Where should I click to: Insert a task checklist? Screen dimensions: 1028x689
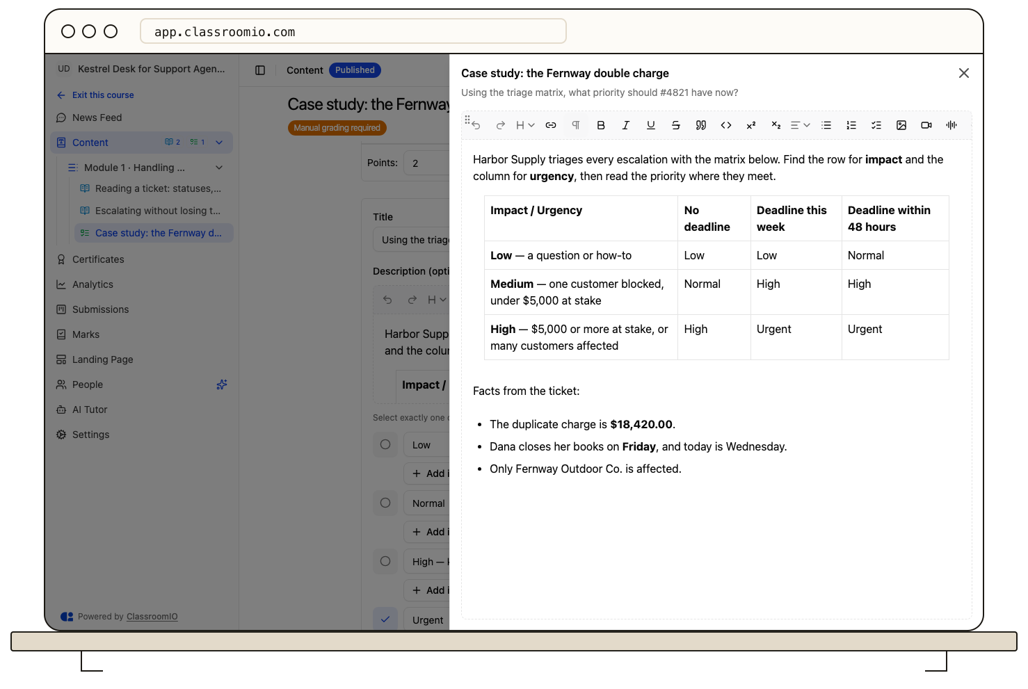876,125
